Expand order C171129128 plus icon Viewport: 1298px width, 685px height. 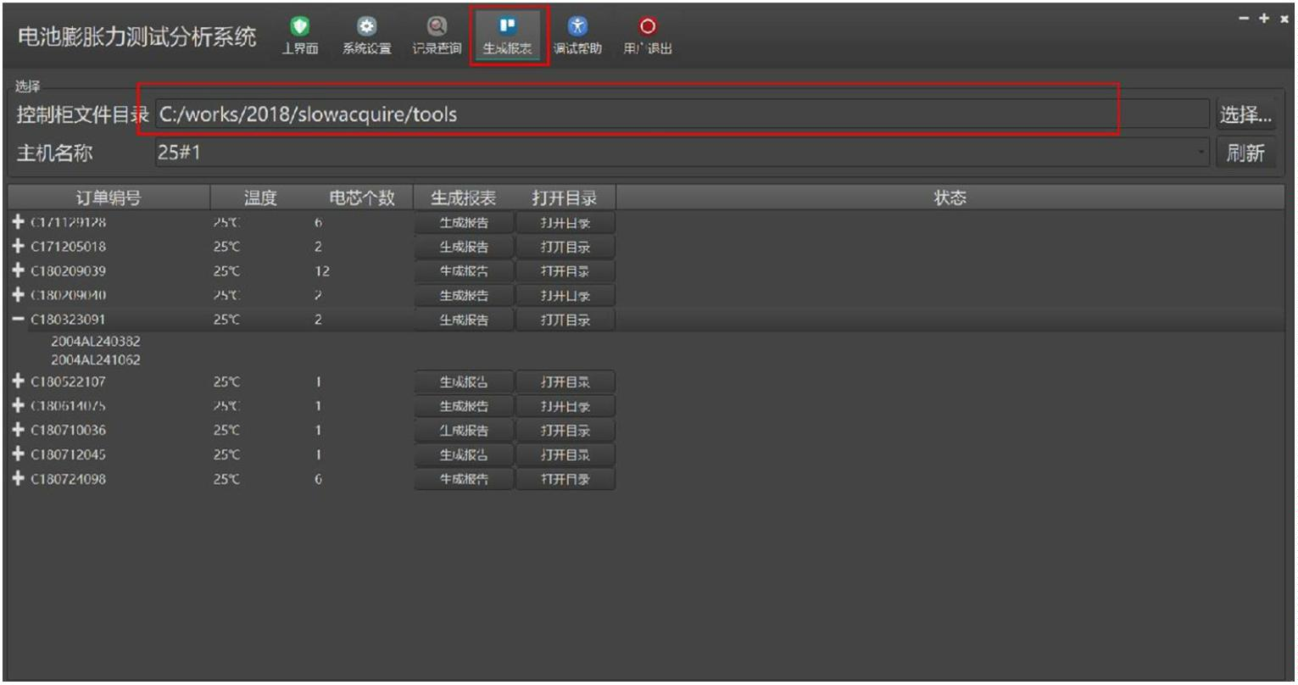coord(19,222)
